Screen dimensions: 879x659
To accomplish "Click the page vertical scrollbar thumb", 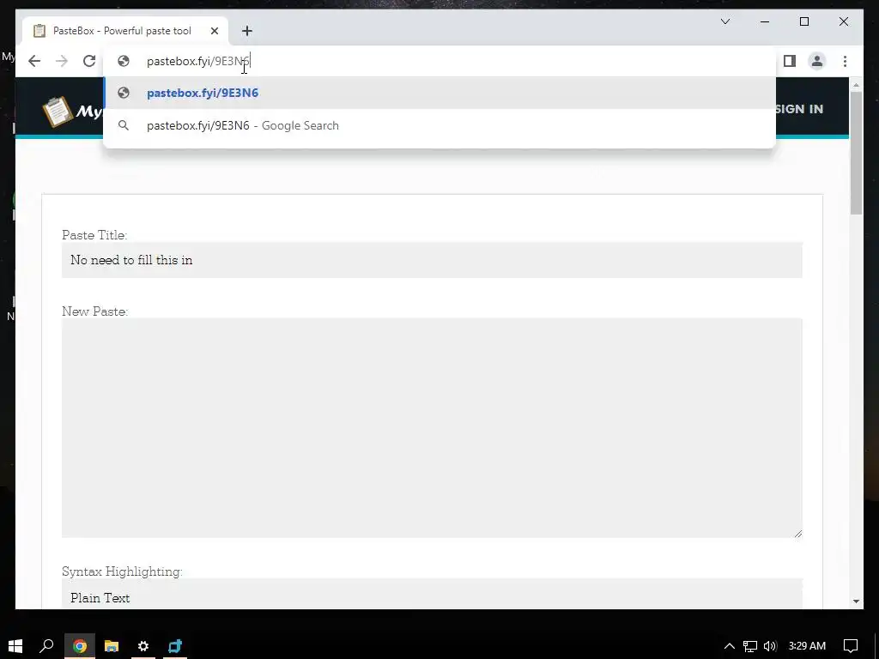I will click(x=856, y=153).
